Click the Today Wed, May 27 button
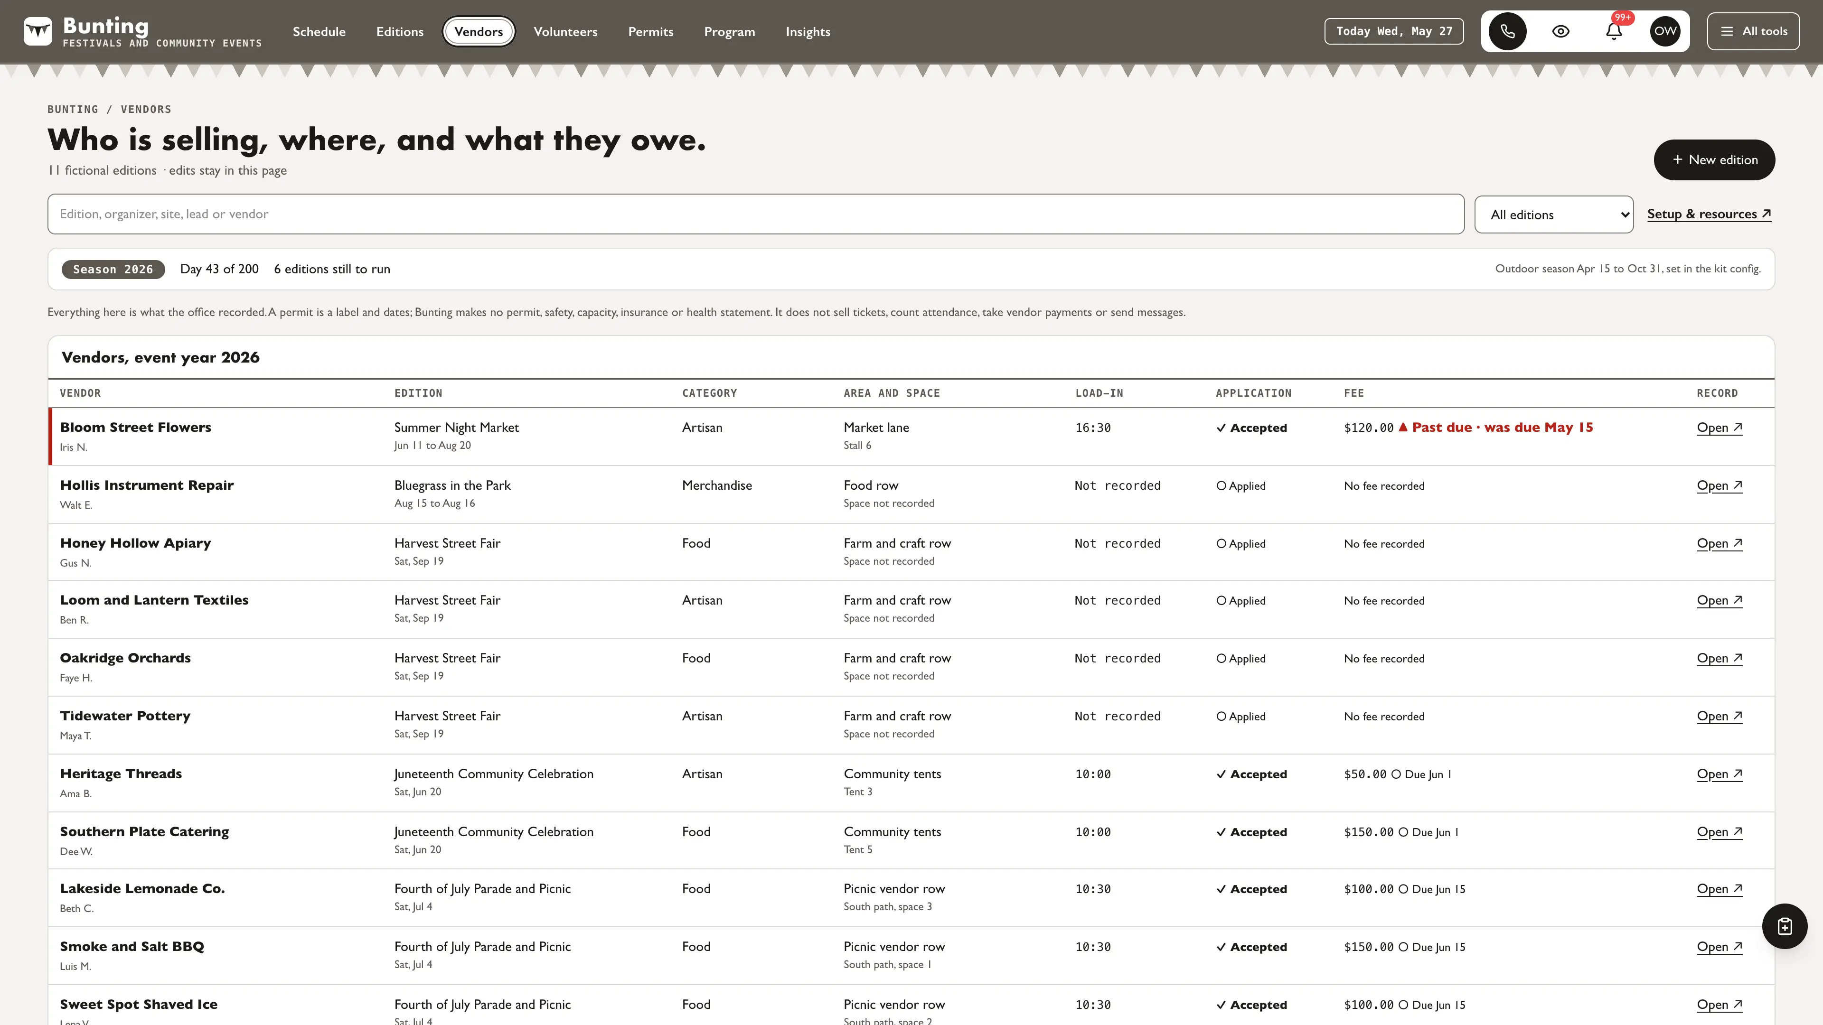1823x1025 pixels. click(1393, 31)
